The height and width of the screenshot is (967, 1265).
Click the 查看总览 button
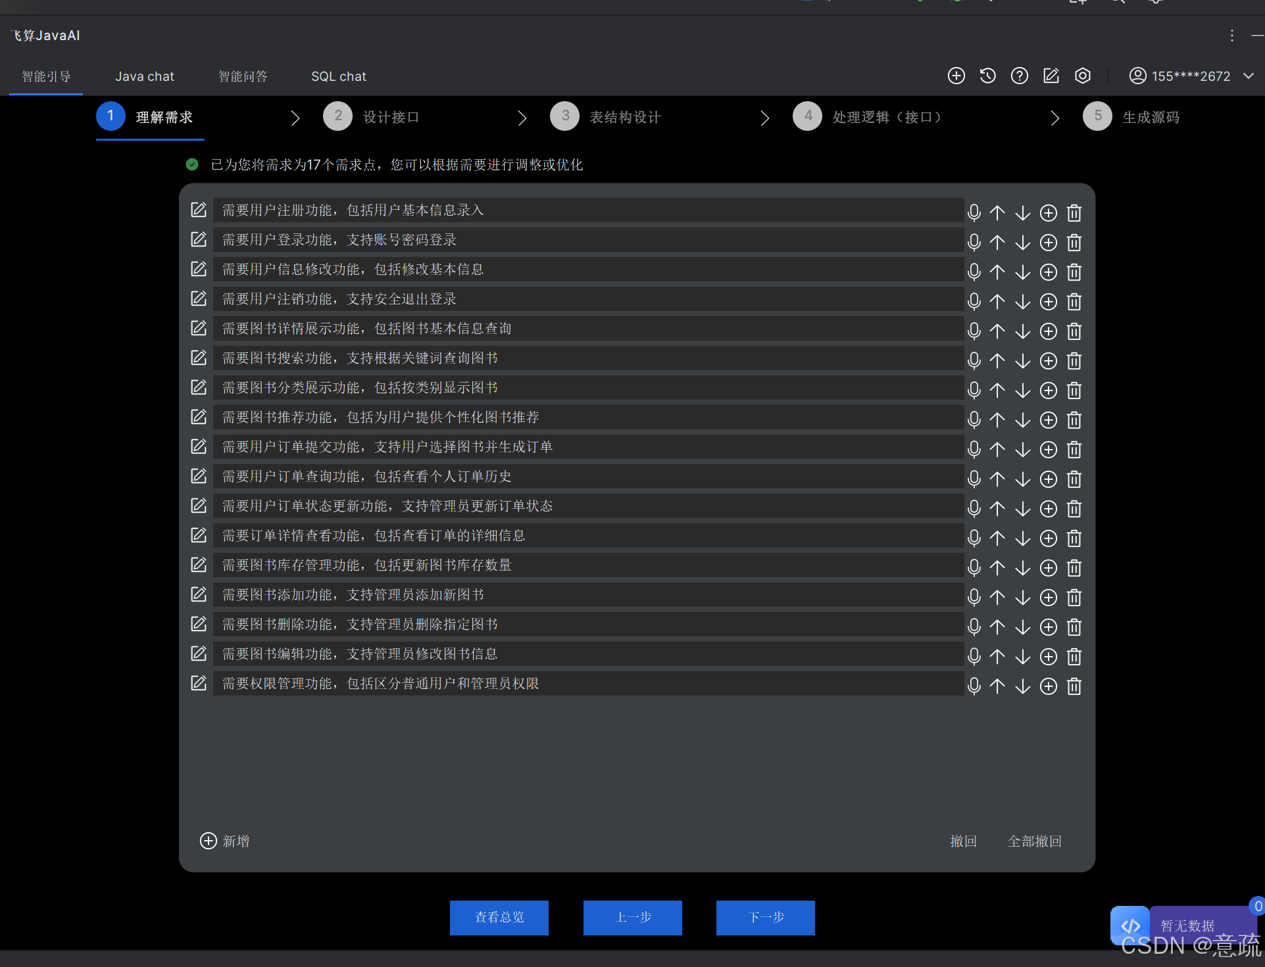click(499, 917)
